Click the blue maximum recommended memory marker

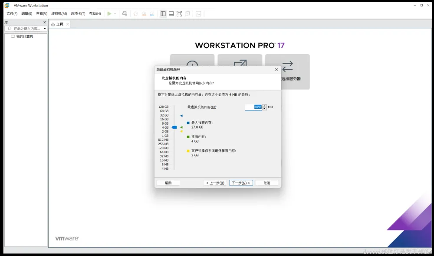181,116
